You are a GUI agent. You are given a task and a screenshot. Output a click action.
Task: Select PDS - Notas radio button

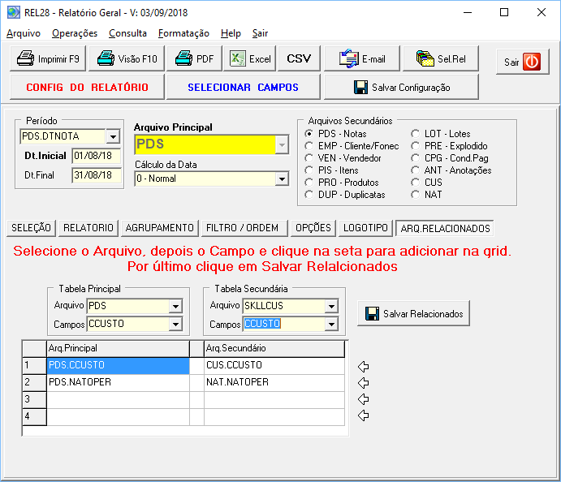tap(309, 134)
